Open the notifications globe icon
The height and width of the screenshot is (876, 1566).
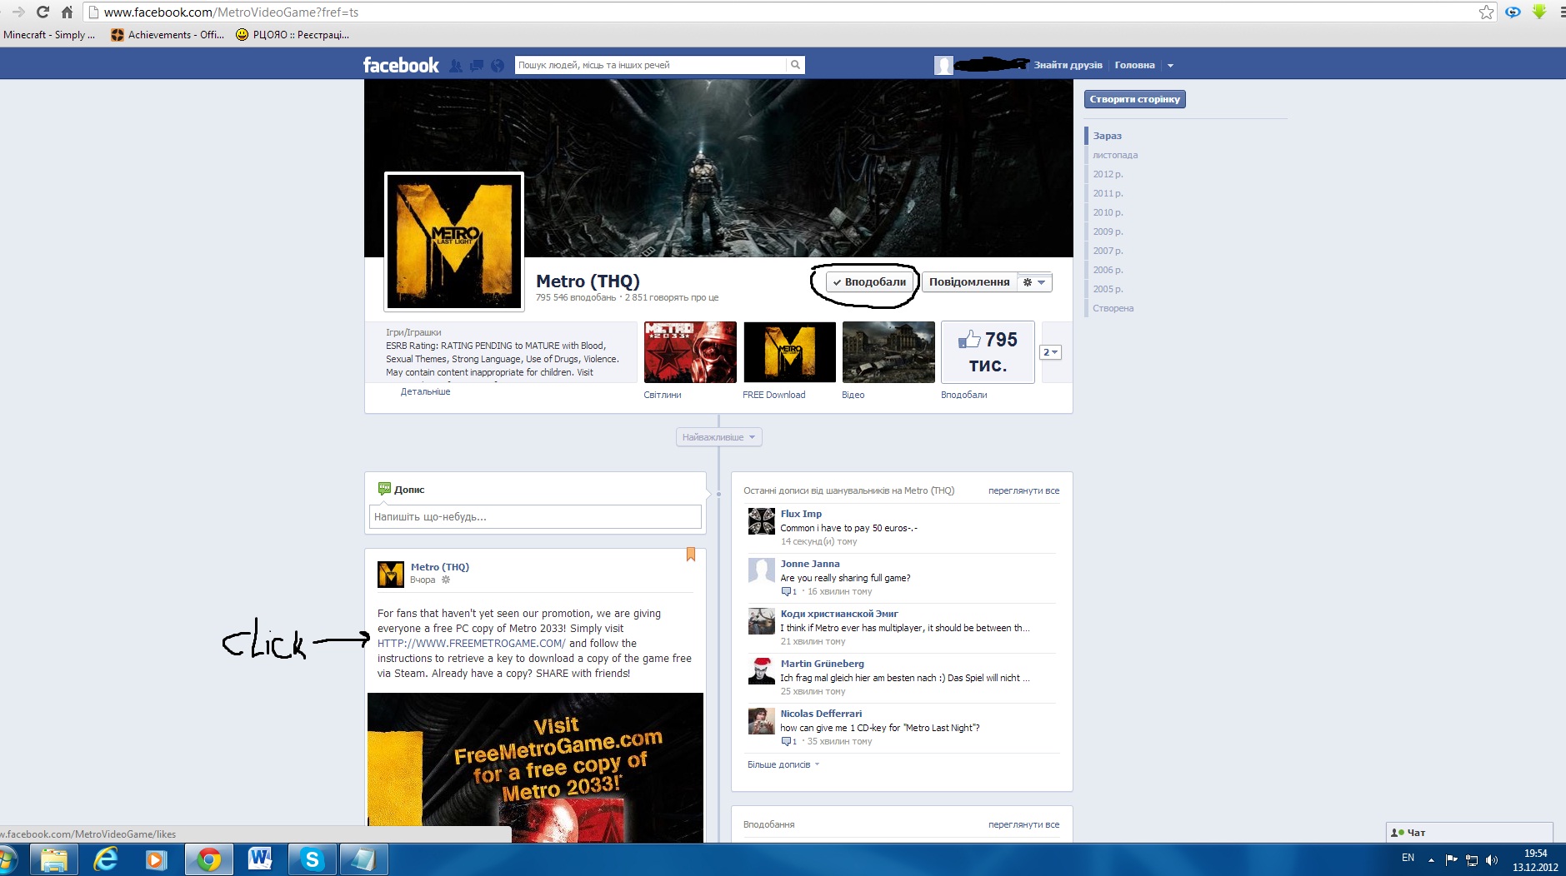(x=498, y=66)
